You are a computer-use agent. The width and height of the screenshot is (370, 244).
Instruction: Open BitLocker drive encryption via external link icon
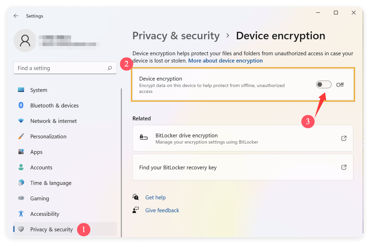[x=344, y=138]
